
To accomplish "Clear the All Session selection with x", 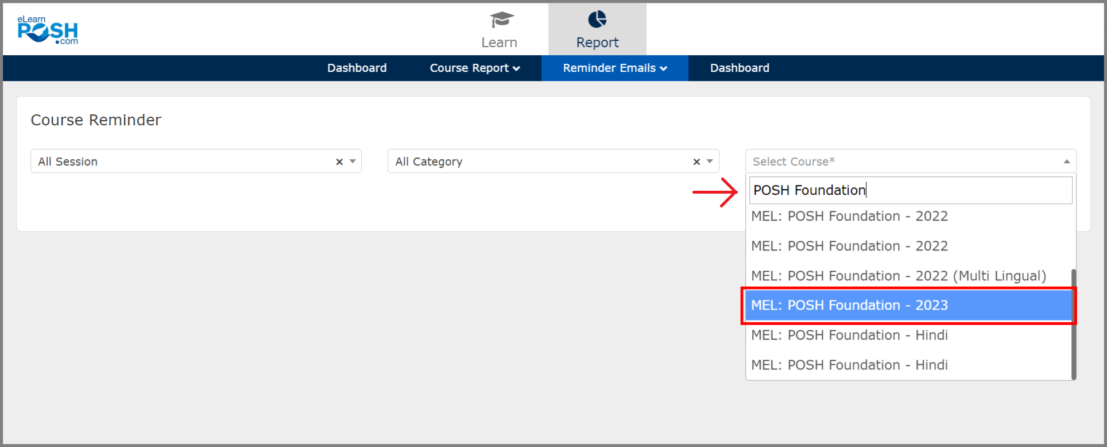I will point(339,162).
